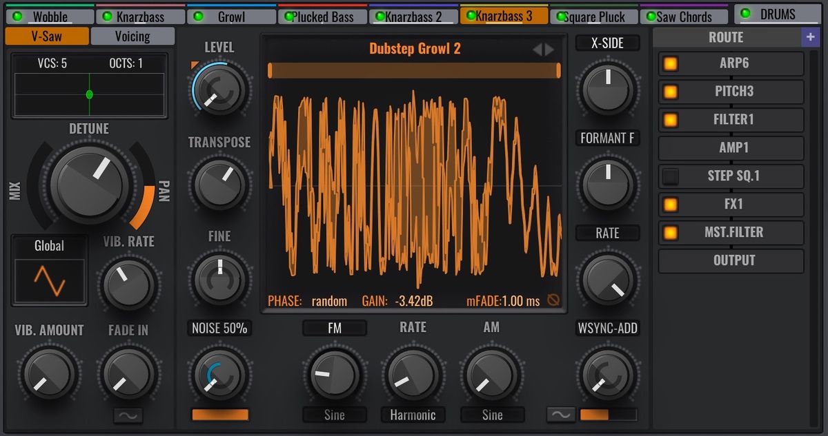This screenshot has width=828, height=436.
Task: Click the sine wave icon below the FADE IN knob
Action: point(129,416)
